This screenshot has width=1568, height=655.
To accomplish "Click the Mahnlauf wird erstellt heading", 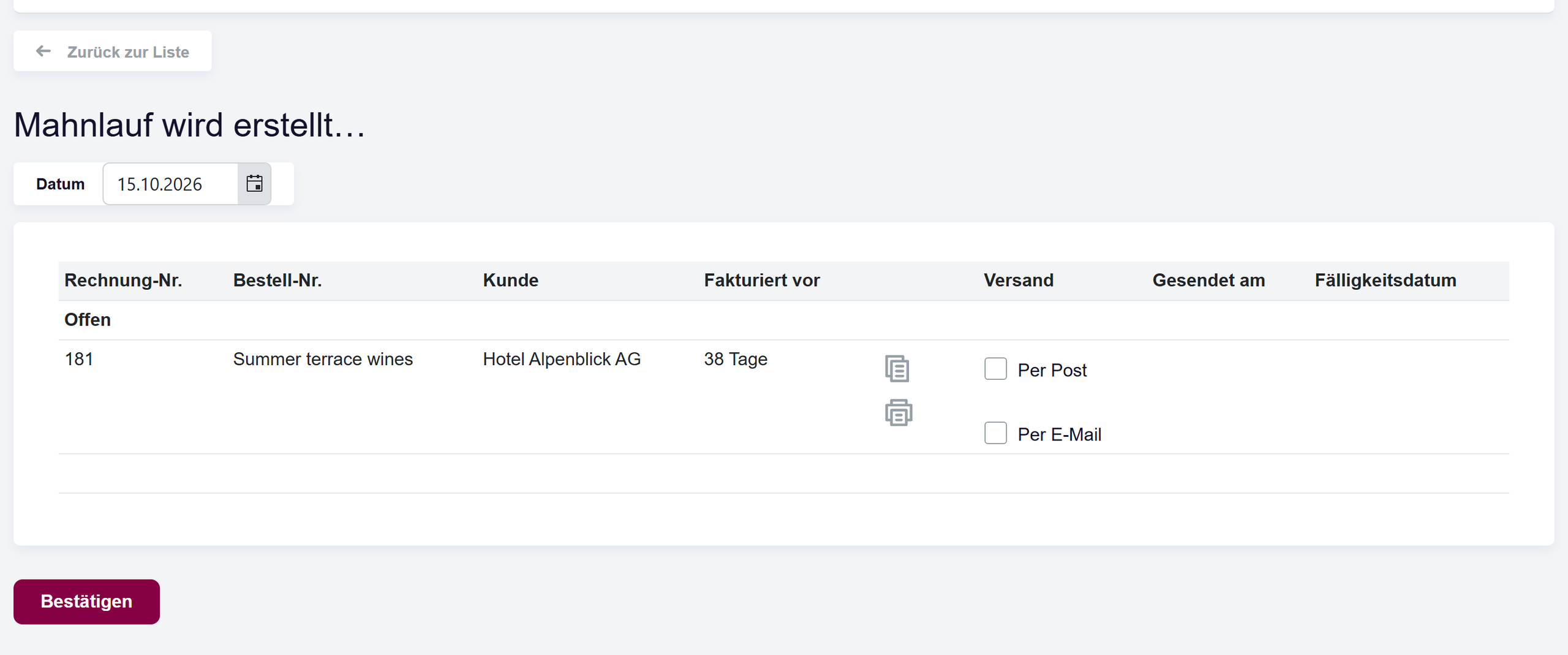I will (x=189, y=125).
